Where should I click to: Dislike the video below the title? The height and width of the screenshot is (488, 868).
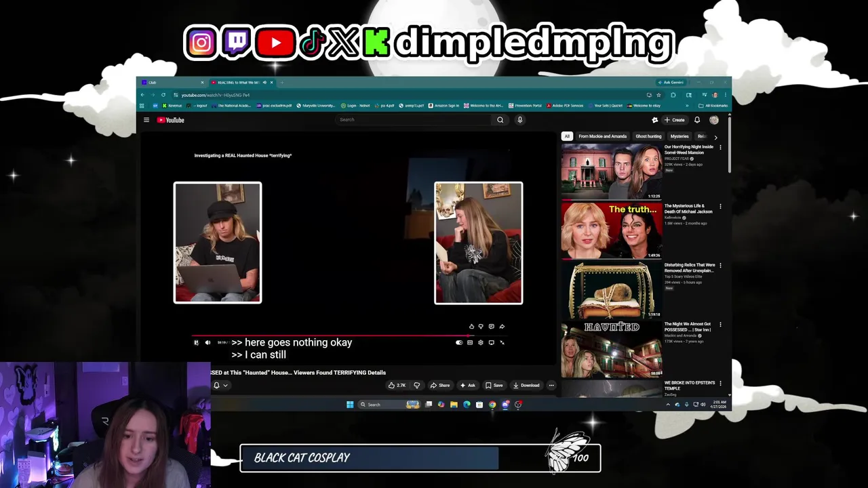[x=416, y=386]
